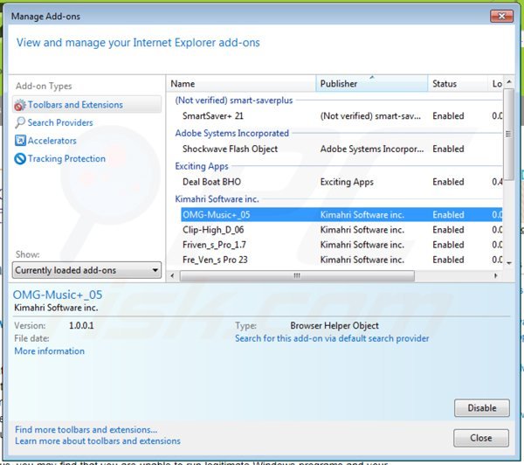The width and height of the screenshot is (524, 465).
Task: Select Search Providers add-on type
Action: [60, 122]
